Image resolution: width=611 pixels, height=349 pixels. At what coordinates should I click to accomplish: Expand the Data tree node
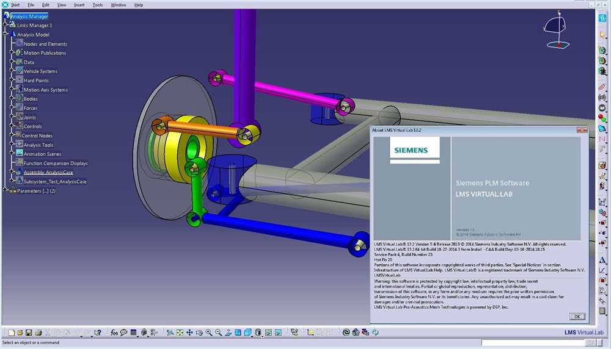(x=12, y=62)
